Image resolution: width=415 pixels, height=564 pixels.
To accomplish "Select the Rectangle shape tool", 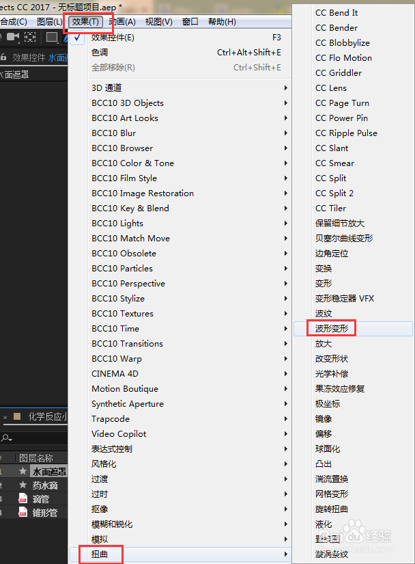I will click(x=52, y=37).
